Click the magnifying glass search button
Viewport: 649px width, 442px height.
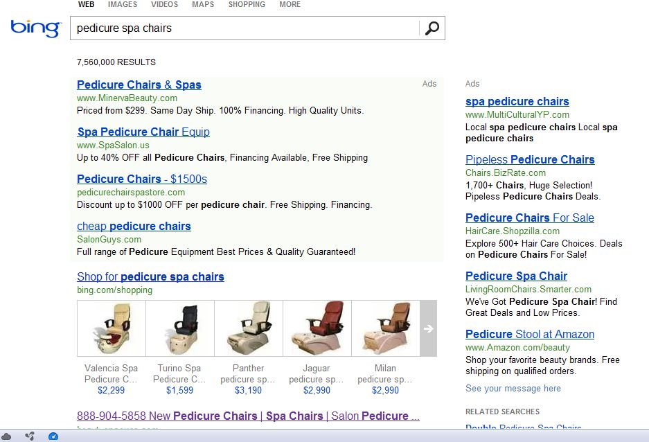(x=432, y=28)
